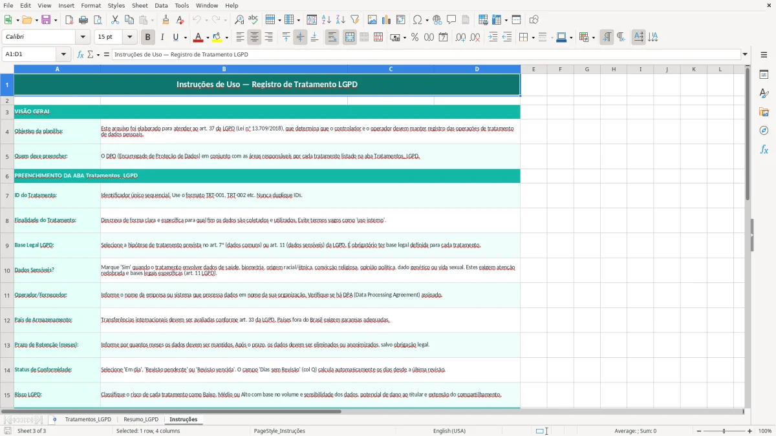The height and width of the screenshot is (436, 776).
Task: Run the spelling check
Action: pyautogui.click(x=253, y=20)
